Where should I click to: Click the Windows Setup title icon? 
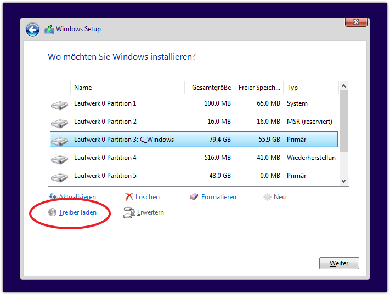pos(49,30)
